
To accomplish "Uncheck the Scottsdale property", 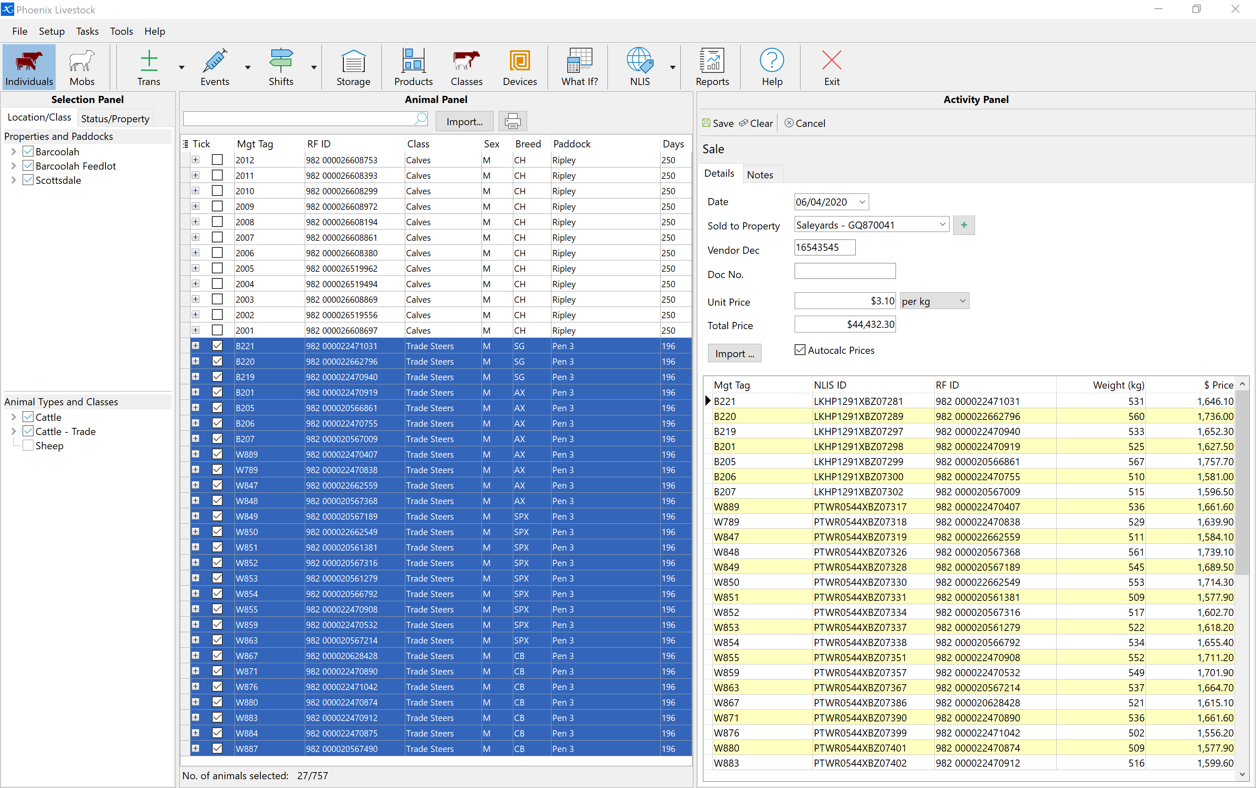I will 28,180.
